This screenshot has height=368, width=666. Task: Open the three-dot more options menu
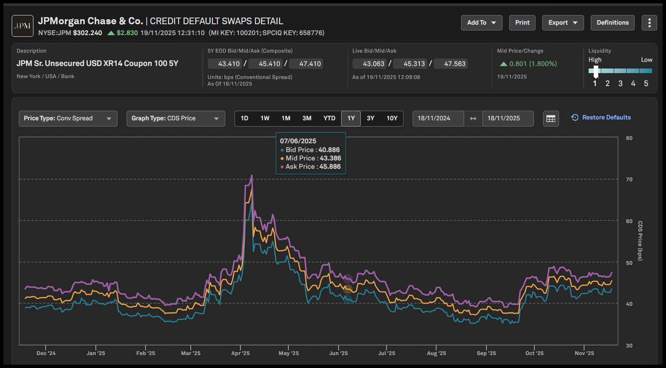pos(649,23)
